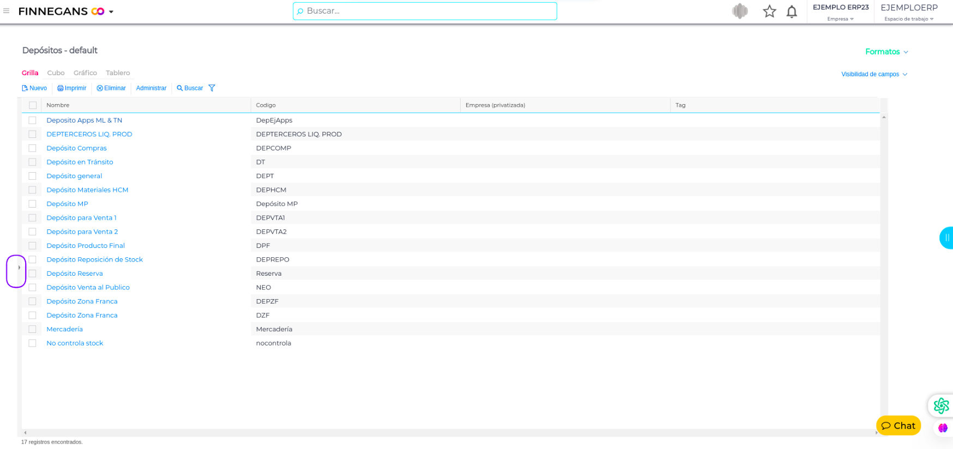Image resolution: width=953 pixels, height=449 pixels.
Task: Open the Mercadería link
Action: pyautogui.click(x=65, y=329)
